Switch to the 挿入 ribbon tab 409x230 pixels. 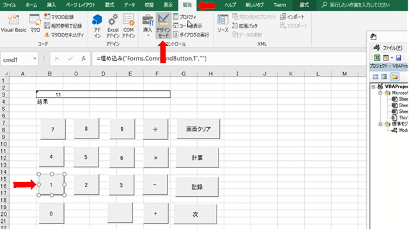point(51,5)
